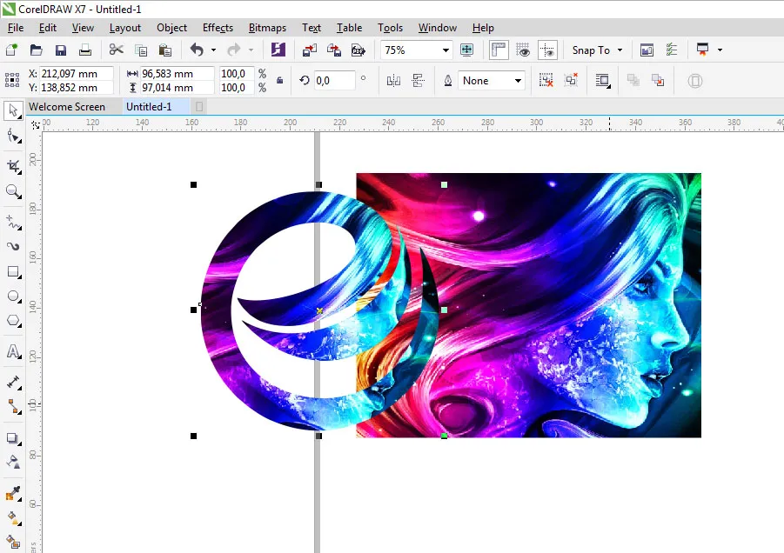The width and height of the screenshot is (784, 553).
Task: Toggle the Show Guidelines button
Action: click(547, 50)
